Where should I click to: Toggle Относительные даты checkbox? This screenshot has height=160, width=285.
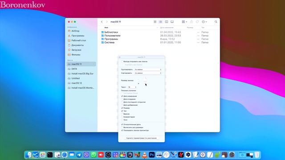[x=122, y=124]
